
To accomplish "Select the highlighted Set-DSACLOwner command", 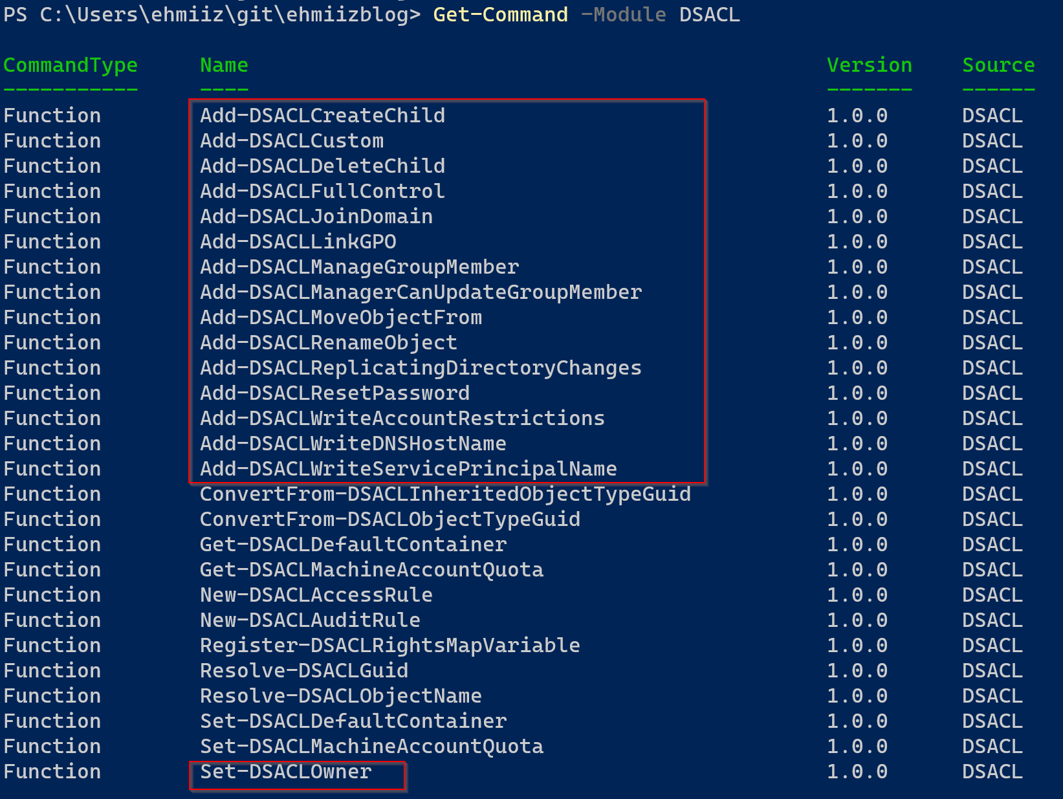I will coord(286,772).
